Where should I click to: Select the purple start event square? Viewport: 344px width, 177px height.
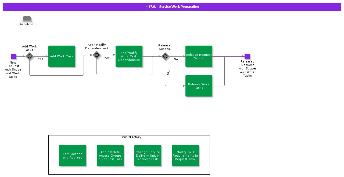[x=13, y=56]
